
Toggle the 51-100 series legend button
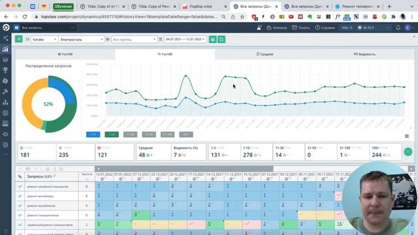[167, 134]
